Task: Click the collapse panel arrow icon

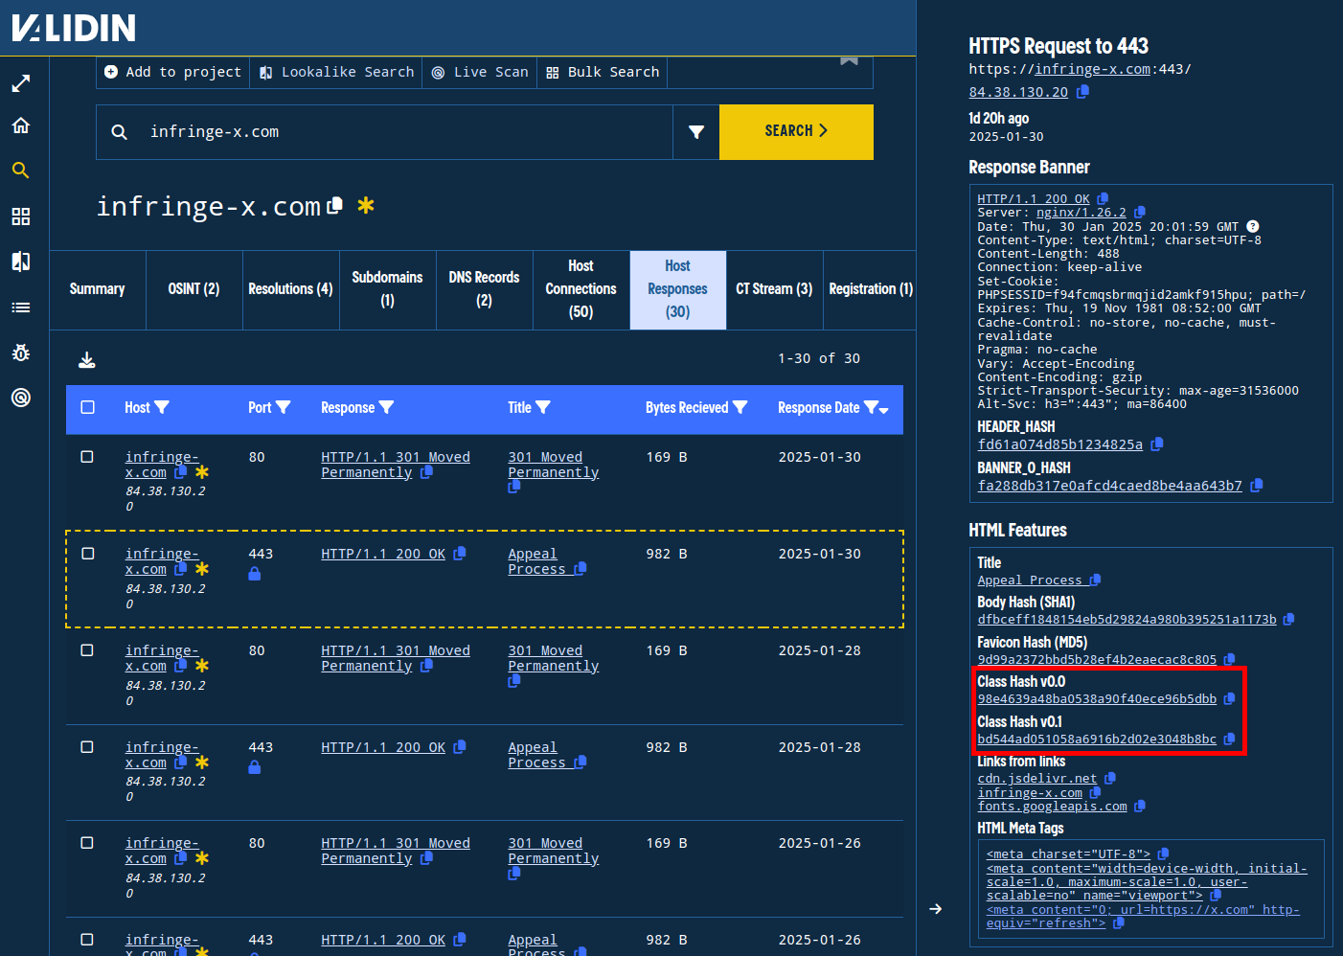Action: point(936,908)
